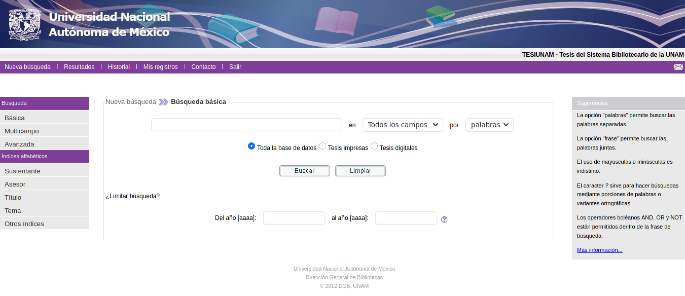Viewport: 685px width, 296px height.
Task: Click the UNAM coat of arms logo
Action: click(x=24, y=23)
